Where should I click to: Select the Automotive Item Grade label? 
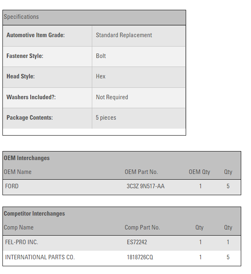coord(36,35)
